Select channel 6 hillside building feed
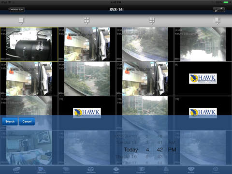Viewport: 232px width, 174px height. click(87, 79)
